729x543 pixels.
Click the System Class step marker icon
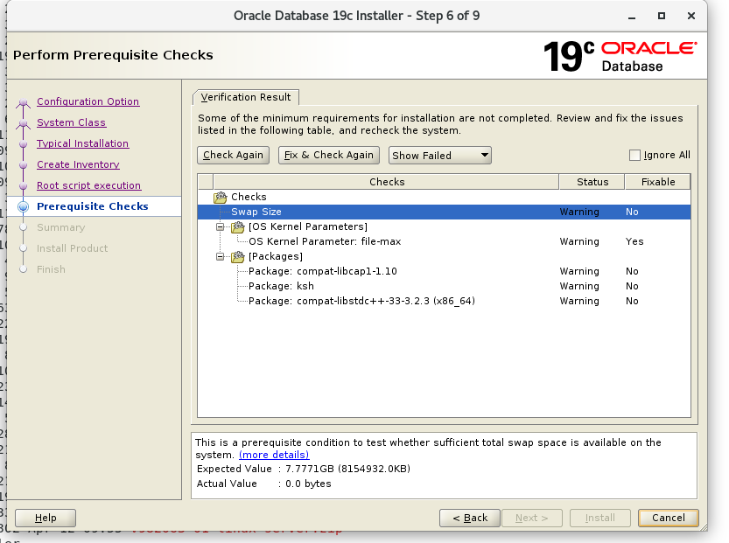[24, 123]
